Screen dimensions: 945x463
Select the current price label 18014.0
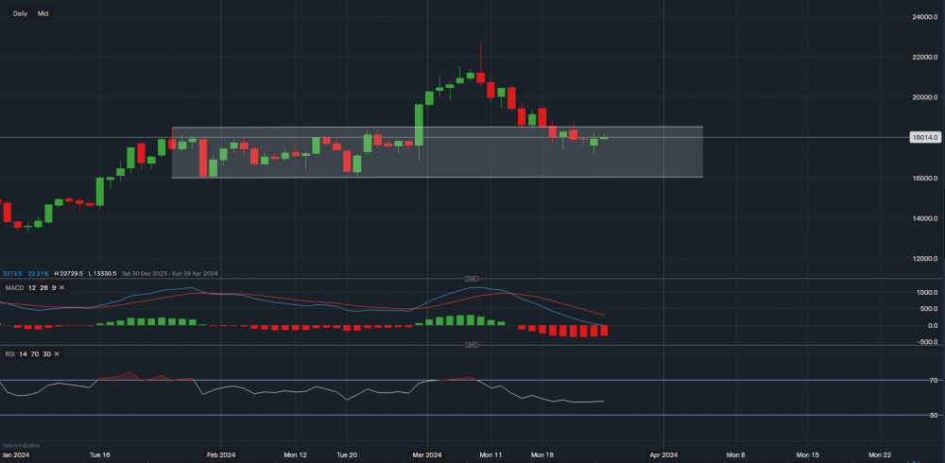(922, 138)
